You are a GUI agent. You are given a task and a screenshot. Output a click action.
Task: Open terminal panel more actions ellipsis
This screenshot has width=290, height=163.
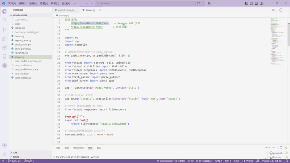point(274,147)
